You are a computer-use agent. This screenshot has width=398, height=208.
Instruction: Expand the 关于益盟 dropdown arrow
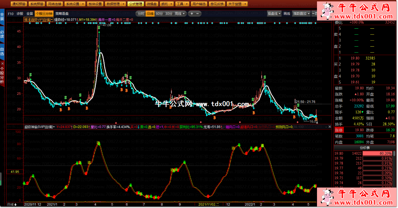[245, 4]
